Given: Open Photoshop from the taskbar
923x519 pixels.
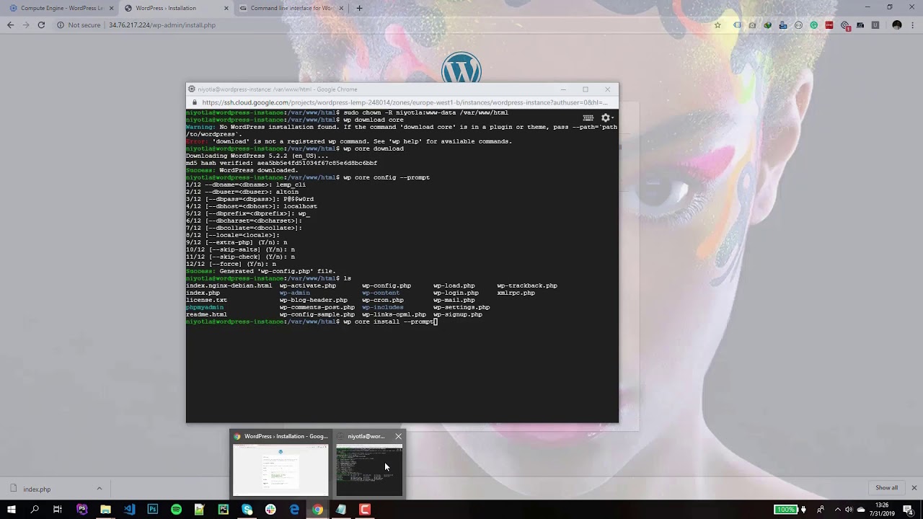Looking at the screenshot, I should (x=153, y=510).
